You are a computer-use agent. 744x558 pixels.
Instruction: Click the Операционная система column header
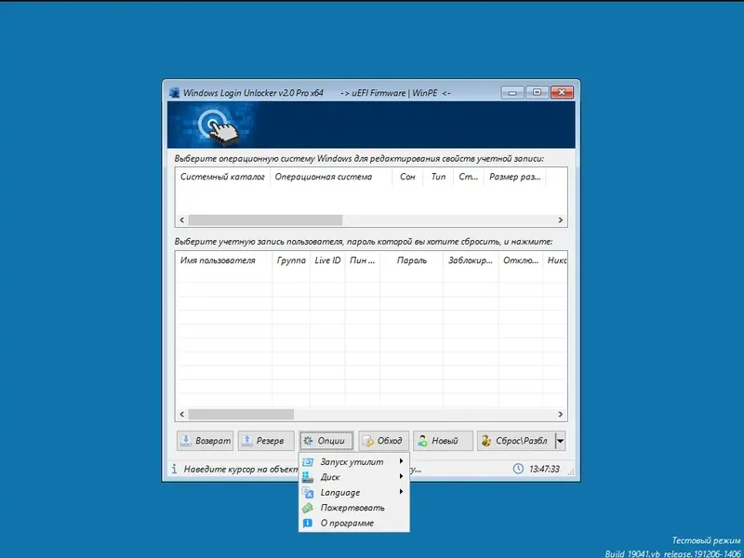click(x=331, y=177)
